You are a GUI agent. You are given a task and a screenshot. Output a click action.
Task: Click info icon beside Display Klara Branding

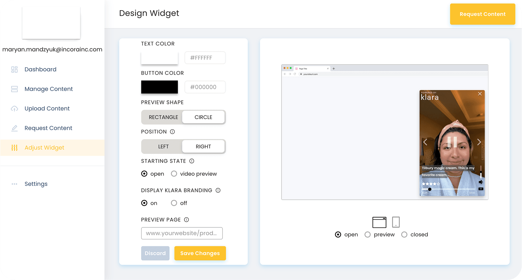[218, 190]
